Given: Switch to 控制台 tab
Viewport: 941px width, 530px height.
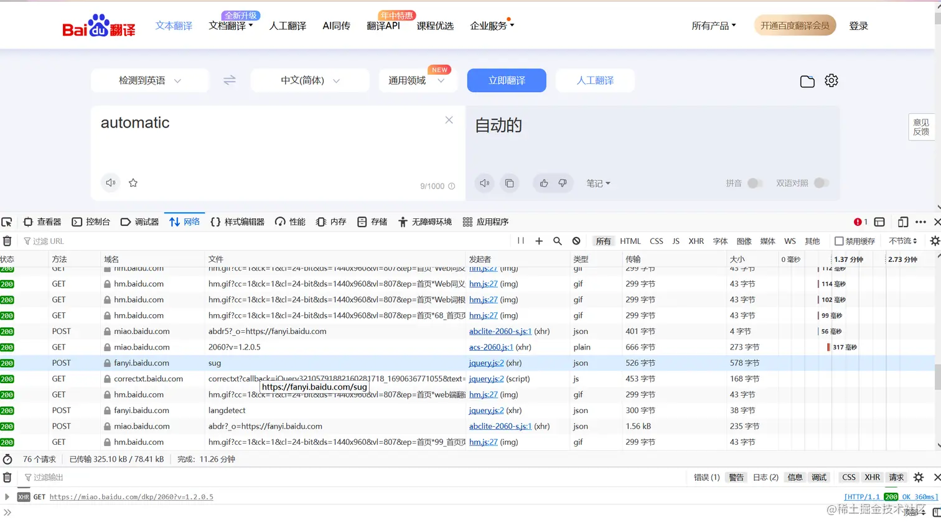Looking at the screenshot, I should point(91,222).
